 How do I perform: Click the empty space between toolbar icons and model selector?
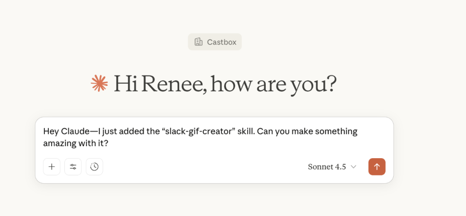coord(203,167)
